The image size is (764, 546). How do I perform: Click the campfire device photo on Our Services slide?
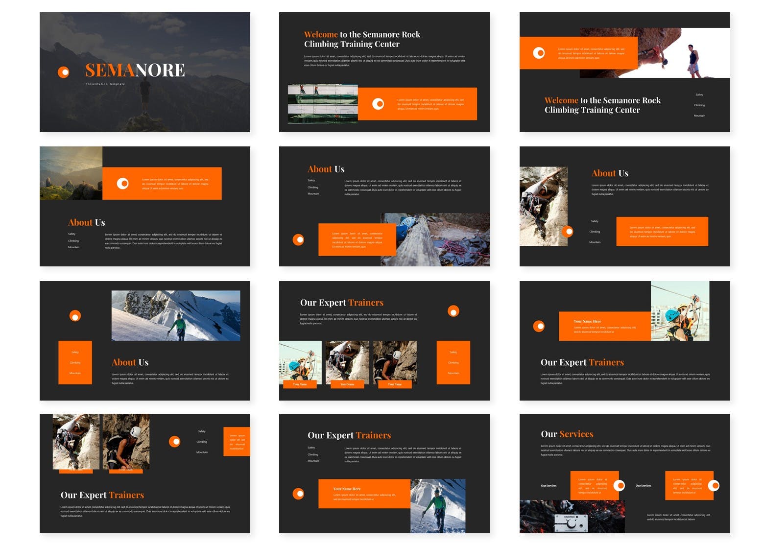click(x=572, y=517)
